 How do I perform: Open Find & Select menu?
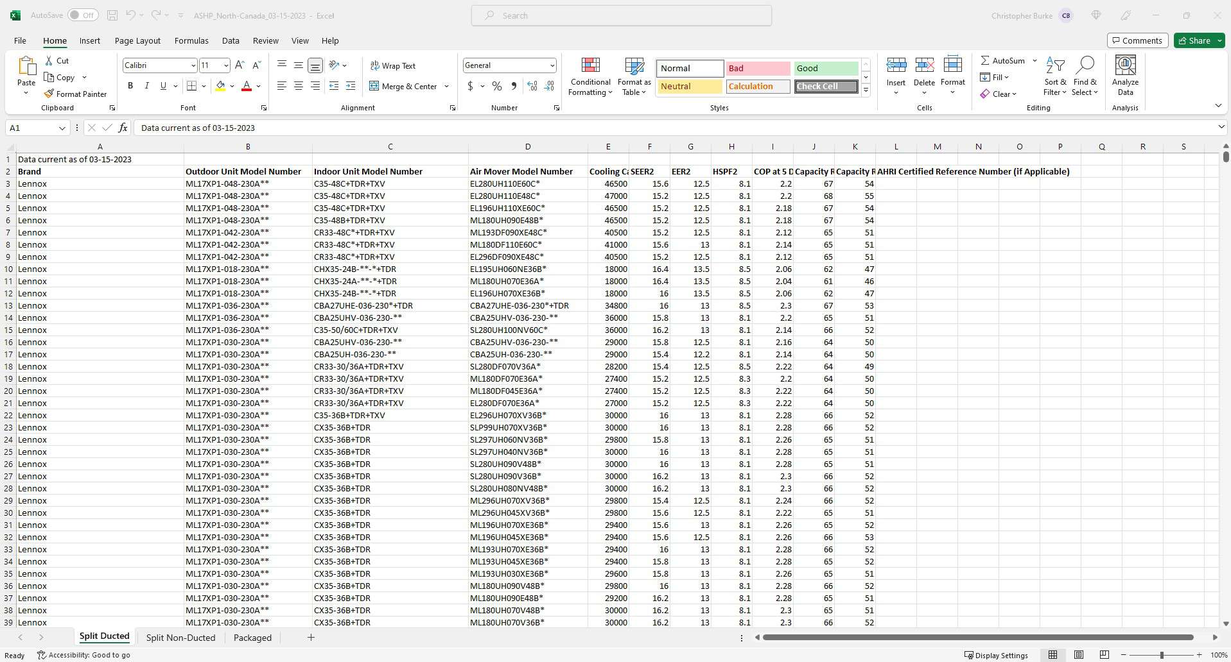(1085, 77)
